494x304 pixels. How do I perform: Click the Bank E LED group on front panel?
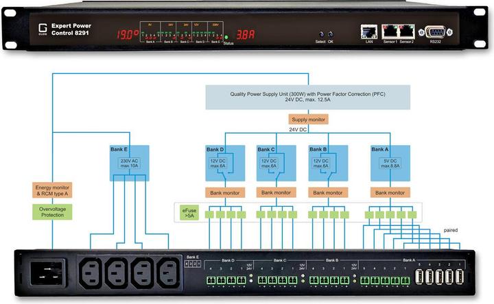click(215, 32)
